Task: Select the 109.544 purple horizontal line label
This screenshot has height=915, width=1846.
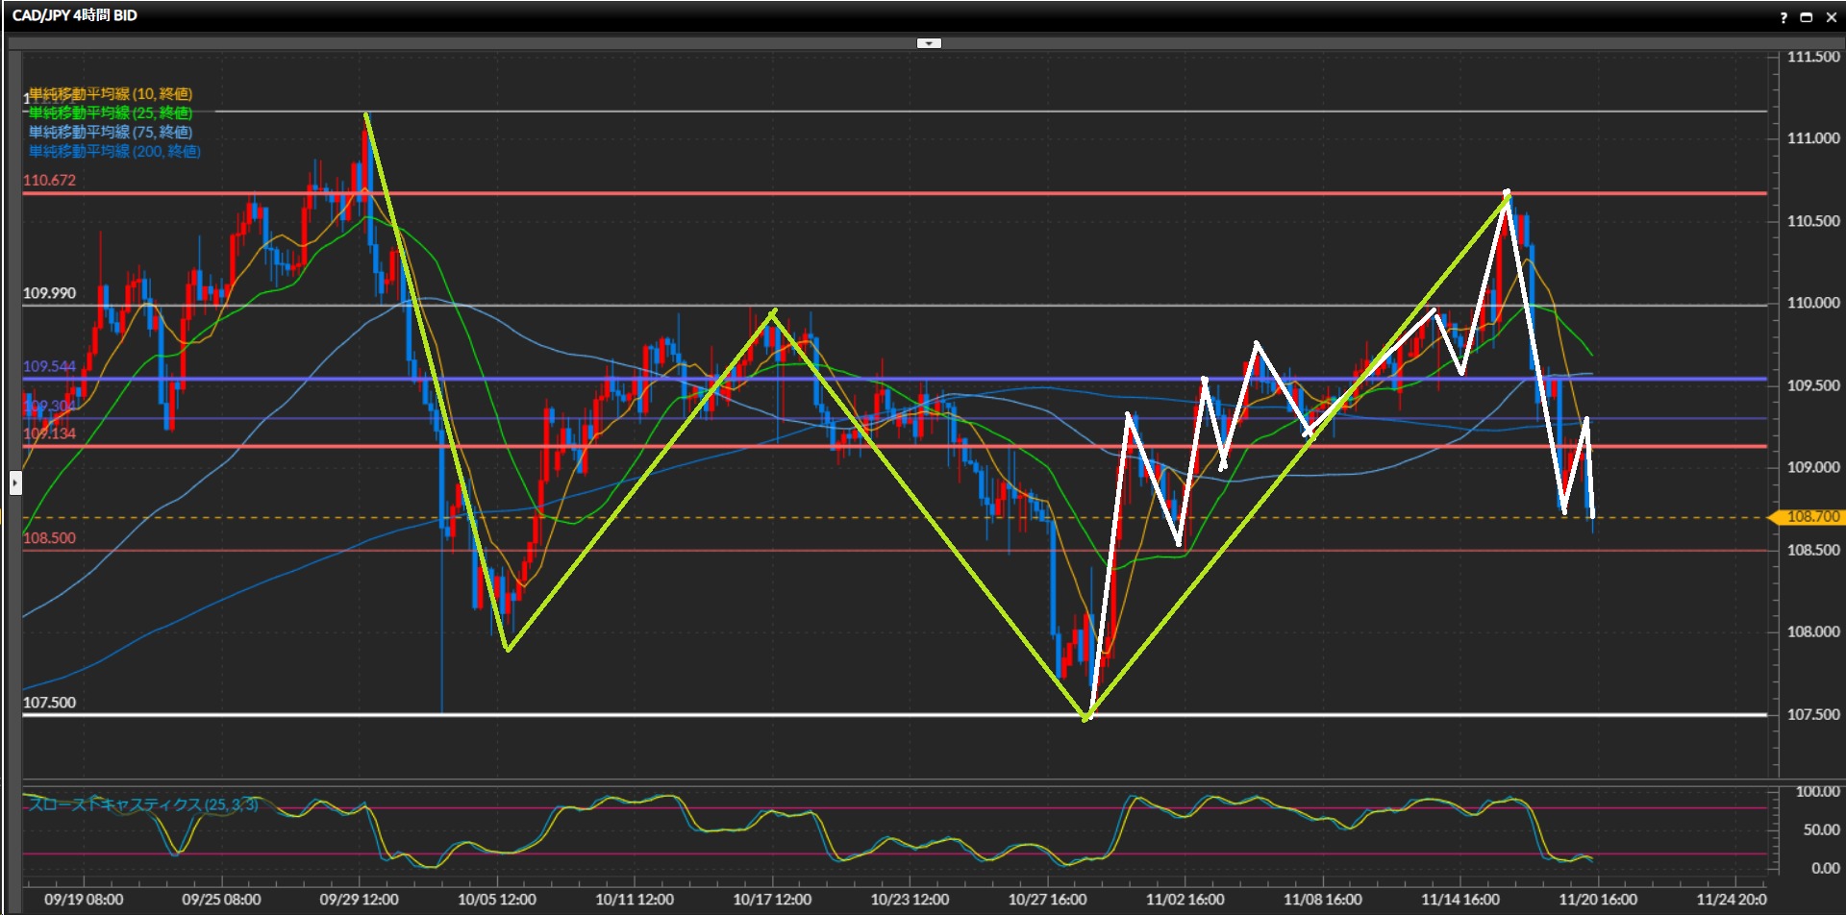Action: 49,367
